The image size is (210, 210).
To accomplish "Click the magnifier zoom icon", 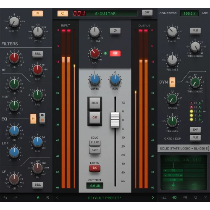I will click(x=196, y=197).
